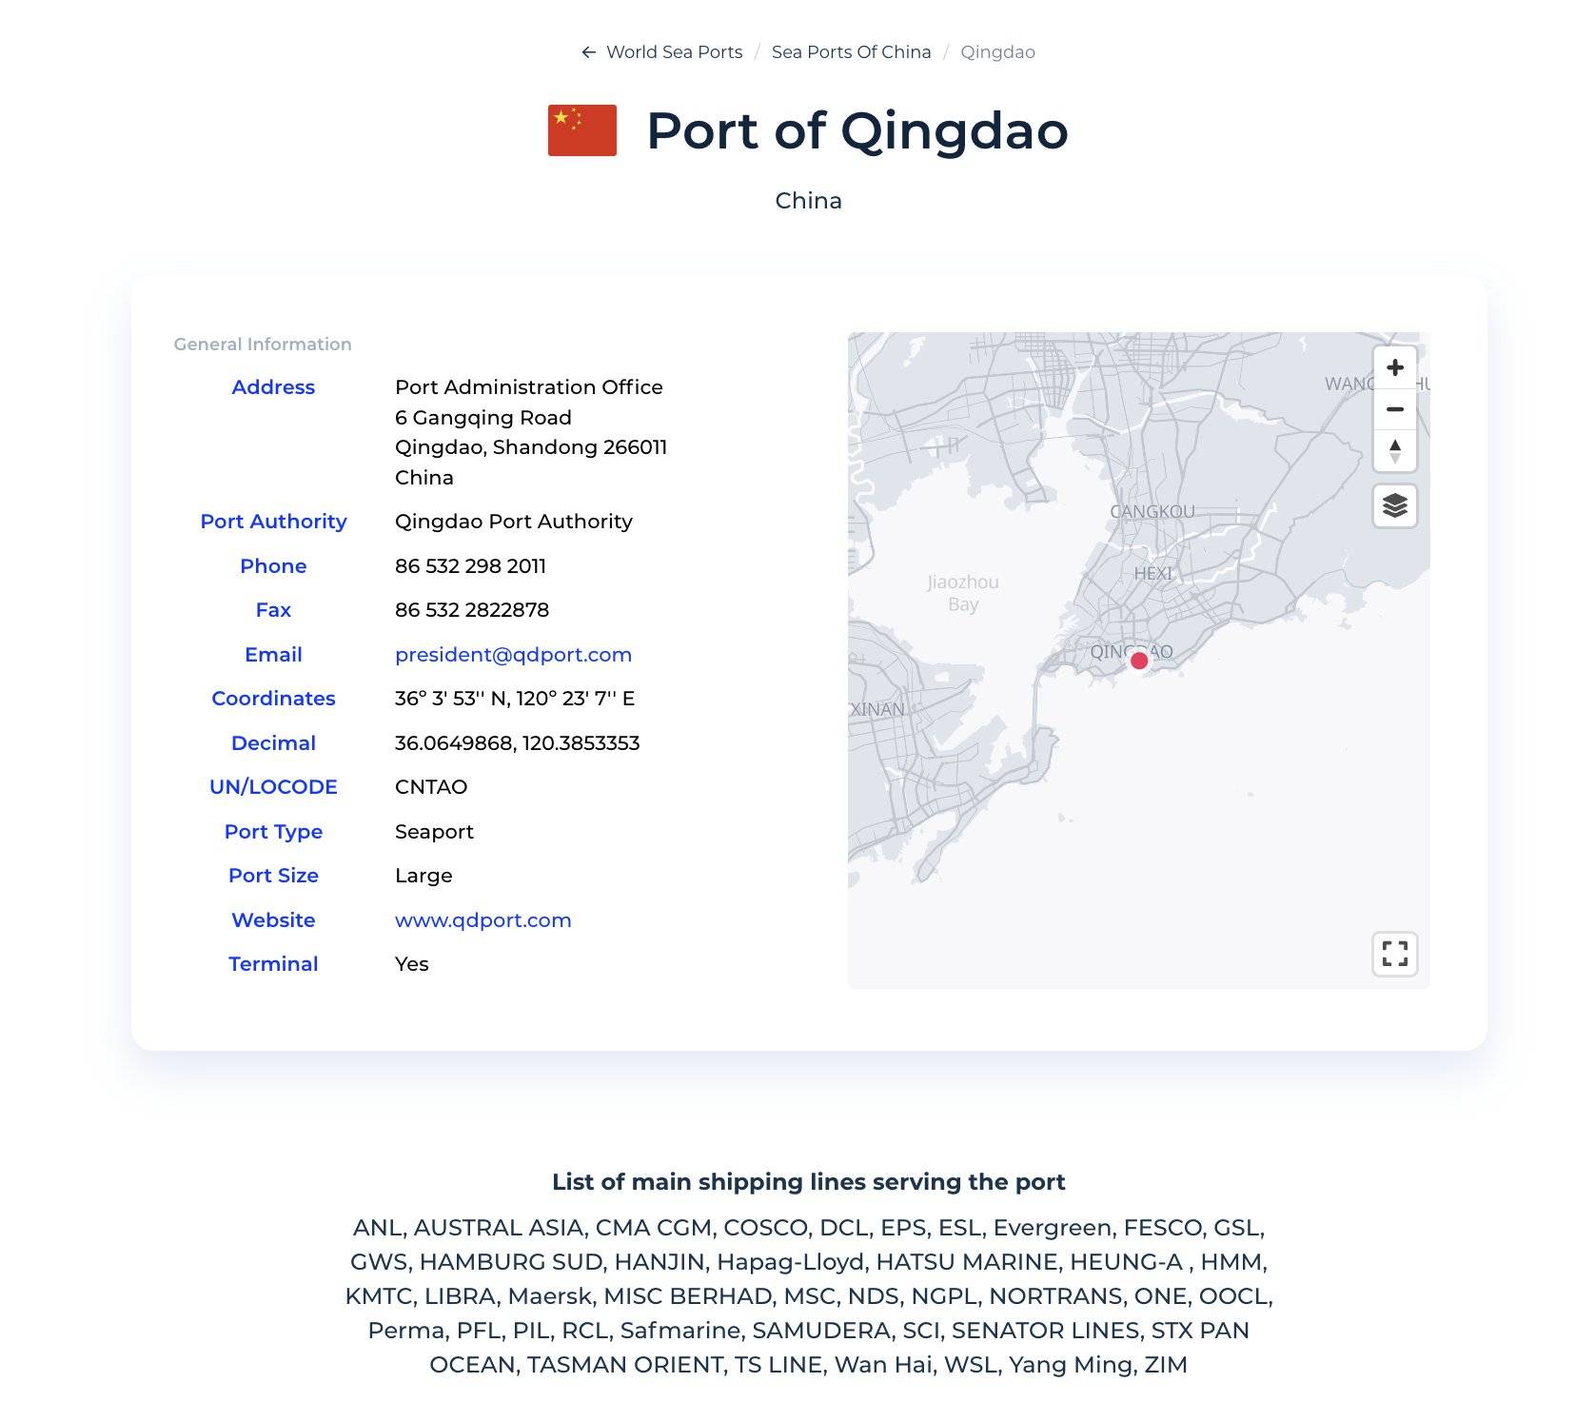Screen dimensions: 1595x1422
Task: Click the Port of Qingdao heading
Action: coord(857,130)
